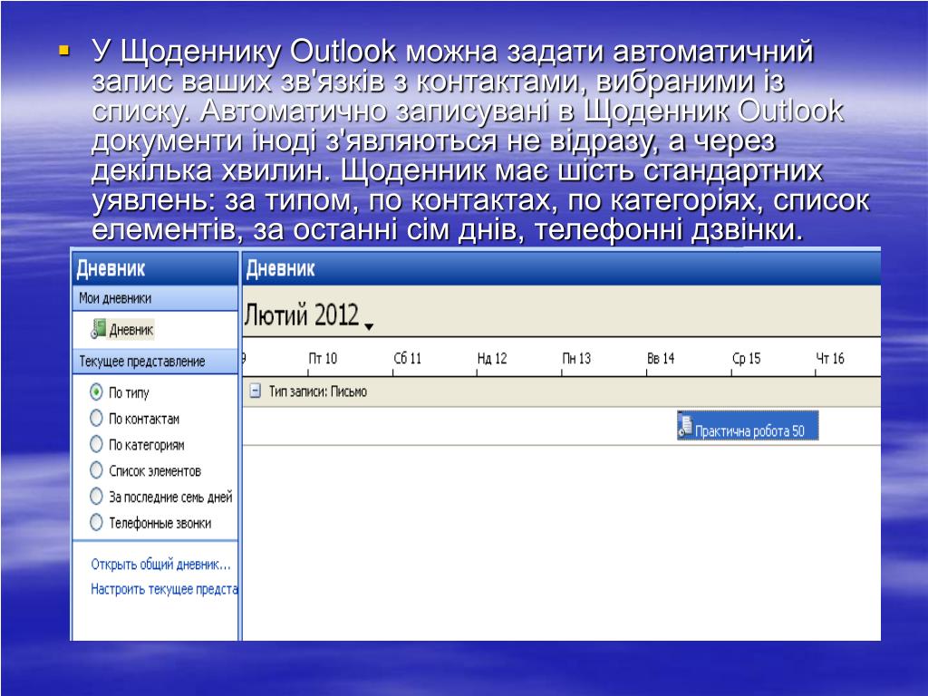Click the Практична робота 50 journal entry icon
Screen dimensions: 928x696
[685, 426]
